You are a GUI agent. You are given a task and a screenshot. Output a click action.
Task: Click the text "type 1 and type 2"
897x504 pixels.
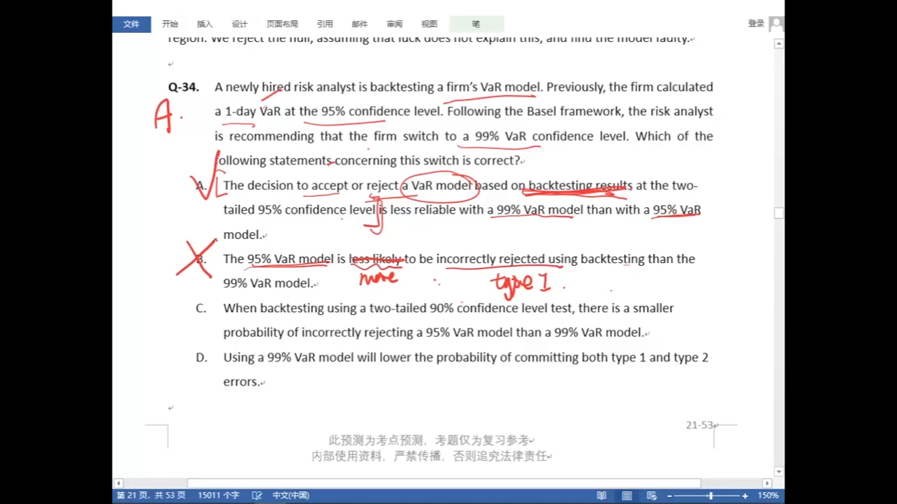pyautogui.click(x=661, y=358)
